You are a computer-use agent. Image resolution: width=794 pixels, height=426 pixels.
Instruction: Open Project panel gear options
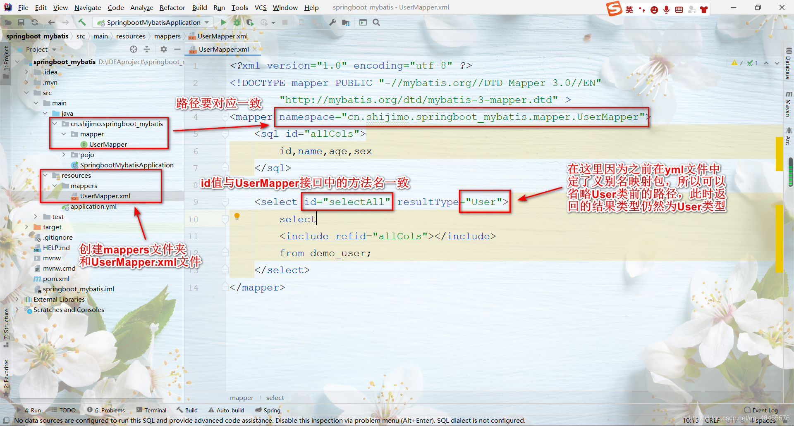click(x=164, y=49)
